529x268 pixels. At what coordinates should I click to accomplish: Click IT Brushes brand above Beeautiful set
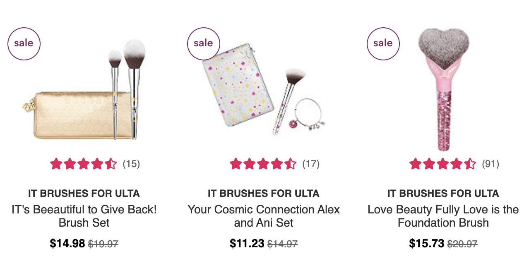[x=84, y=193]
